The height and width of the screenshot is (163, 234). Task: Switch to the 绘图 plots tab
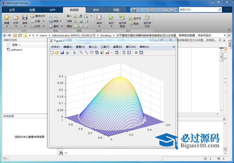coord(32,10)
